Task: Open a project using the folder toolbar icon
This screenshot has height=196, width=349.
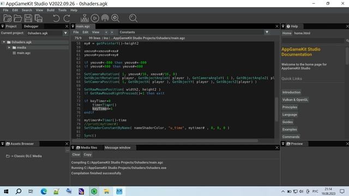Action: [x=18, y=18]
